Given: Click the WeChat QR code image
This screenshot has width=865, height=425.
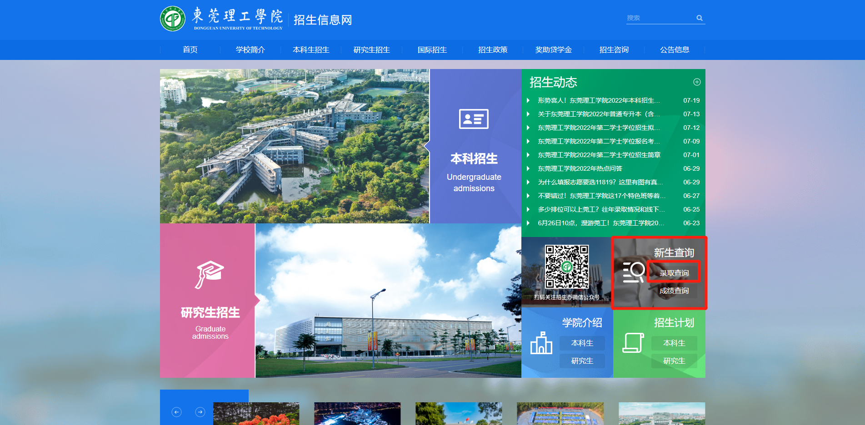Looking at the screenshot, I should 567,267.
